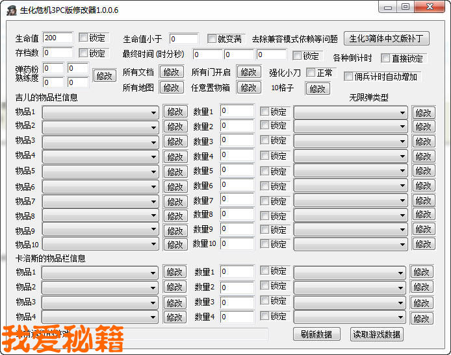Click 修改 button for 所有门开启
The width and height of the screenshot is (451, 355).
pyautogui.click(x=248, y=72)
